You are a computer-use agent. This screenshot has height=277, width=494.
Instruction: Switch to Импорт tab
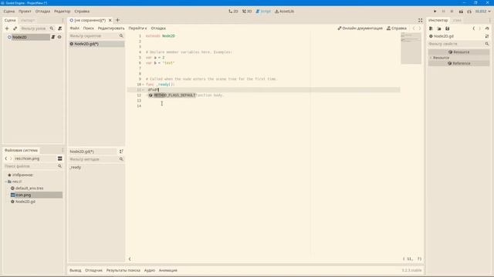tap(28, 20)
